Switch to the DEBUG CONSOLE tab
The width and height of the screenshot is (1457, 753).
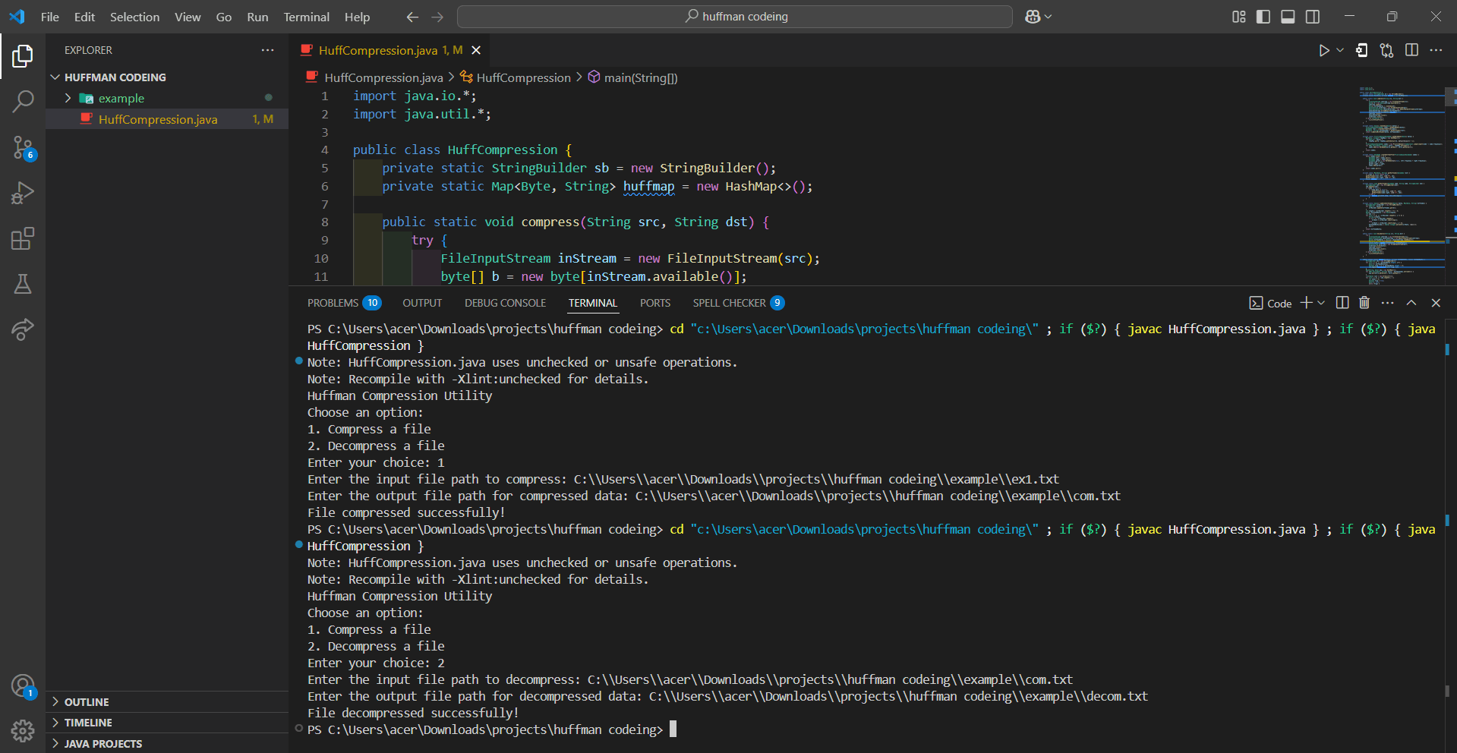tap(505, 303)
